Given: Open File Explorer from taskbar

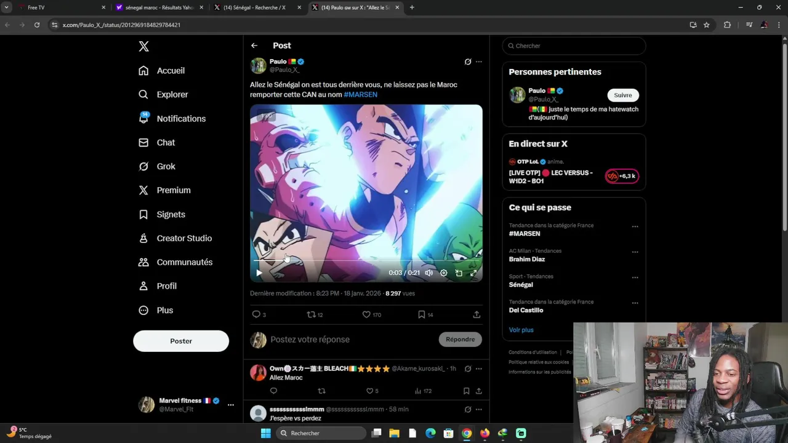Looking at the screenshot, I should (x=394, y=433).
